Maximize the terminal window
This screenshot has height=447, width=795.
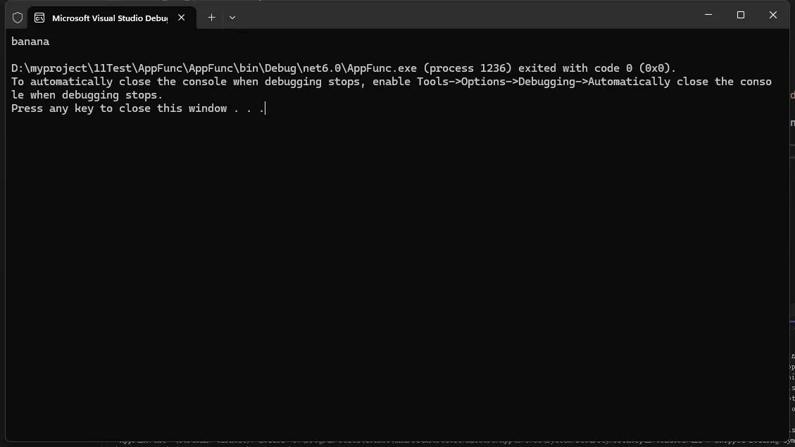click(x=741, y=15)
